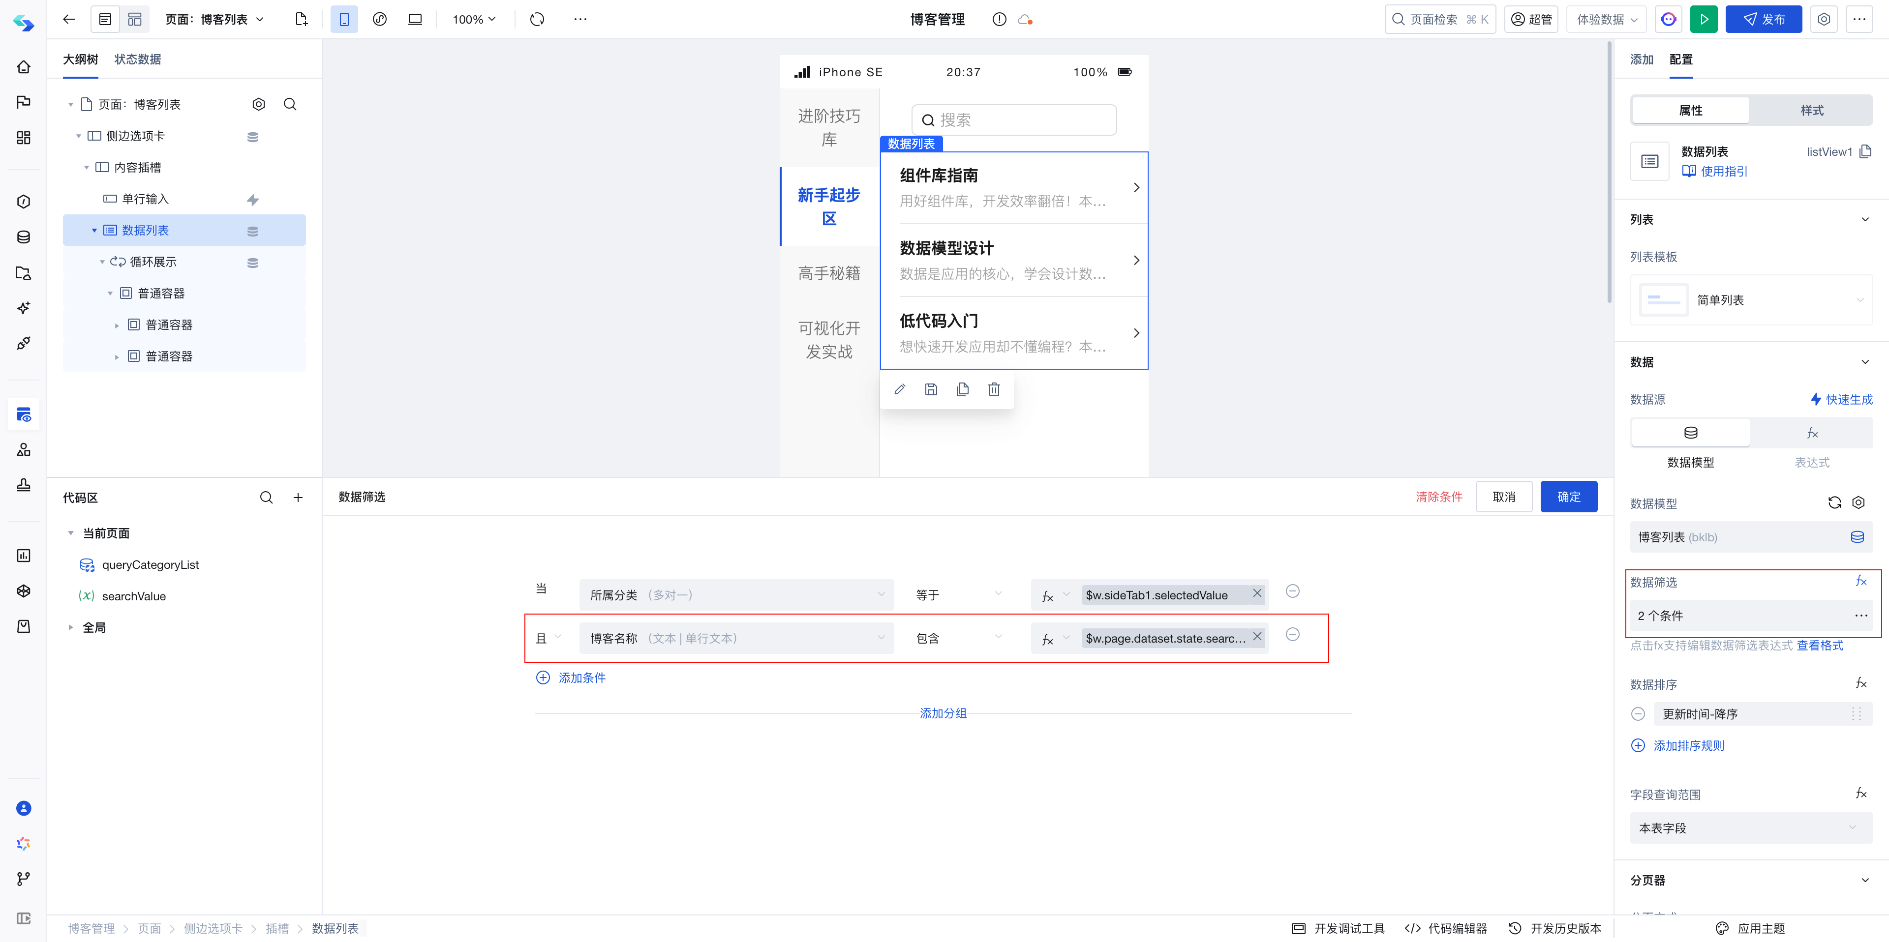
Task: Click the green preview play button
Action: pos(1704,19)
